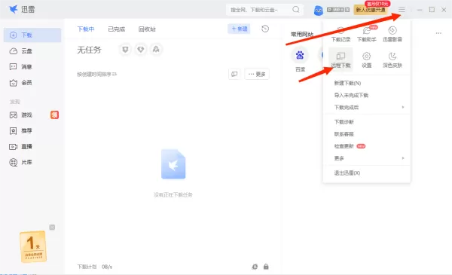
Task: Open the blue user avatar
Action: (x=318, y=11)
